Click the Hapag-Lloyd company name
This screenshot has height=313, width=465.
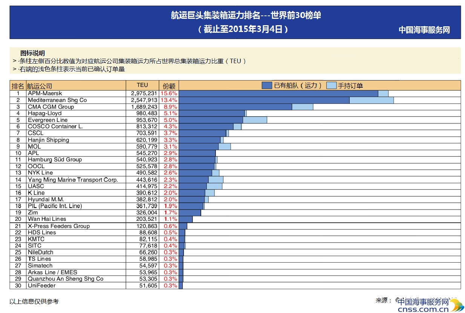44,113
